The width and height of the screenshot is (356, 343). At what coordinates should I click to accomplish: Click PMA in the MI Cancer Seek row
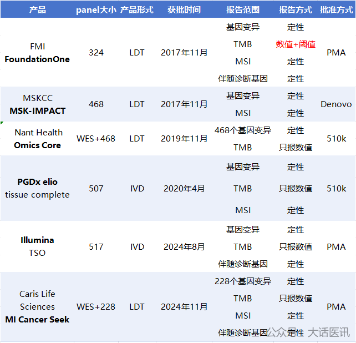click(336, 306)
